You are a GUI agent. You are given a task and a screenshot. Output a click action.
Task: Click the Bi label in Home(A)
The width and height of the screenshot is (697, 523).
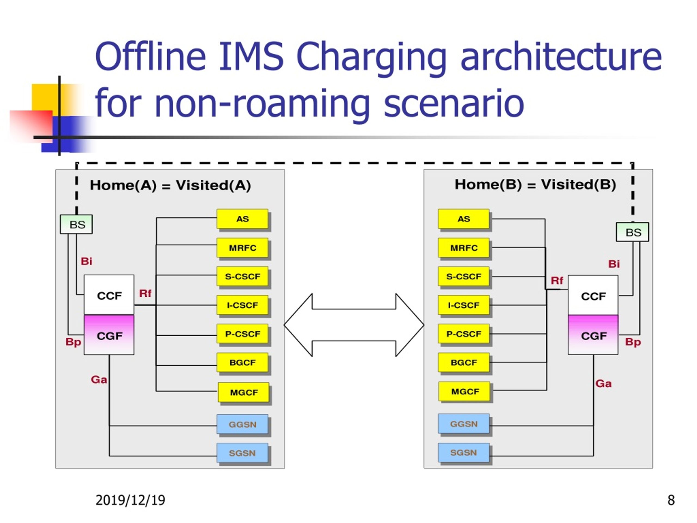pos(86,261)
